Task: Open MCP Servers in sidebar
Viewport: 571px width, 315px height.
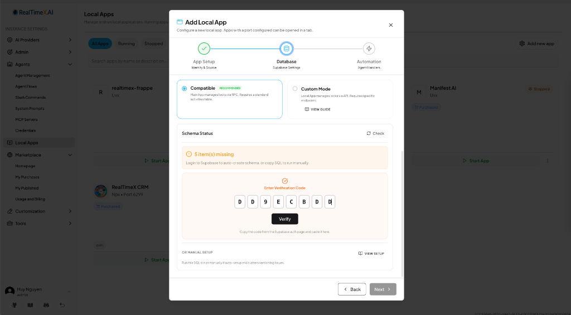Action: click(x=26, y=119)
